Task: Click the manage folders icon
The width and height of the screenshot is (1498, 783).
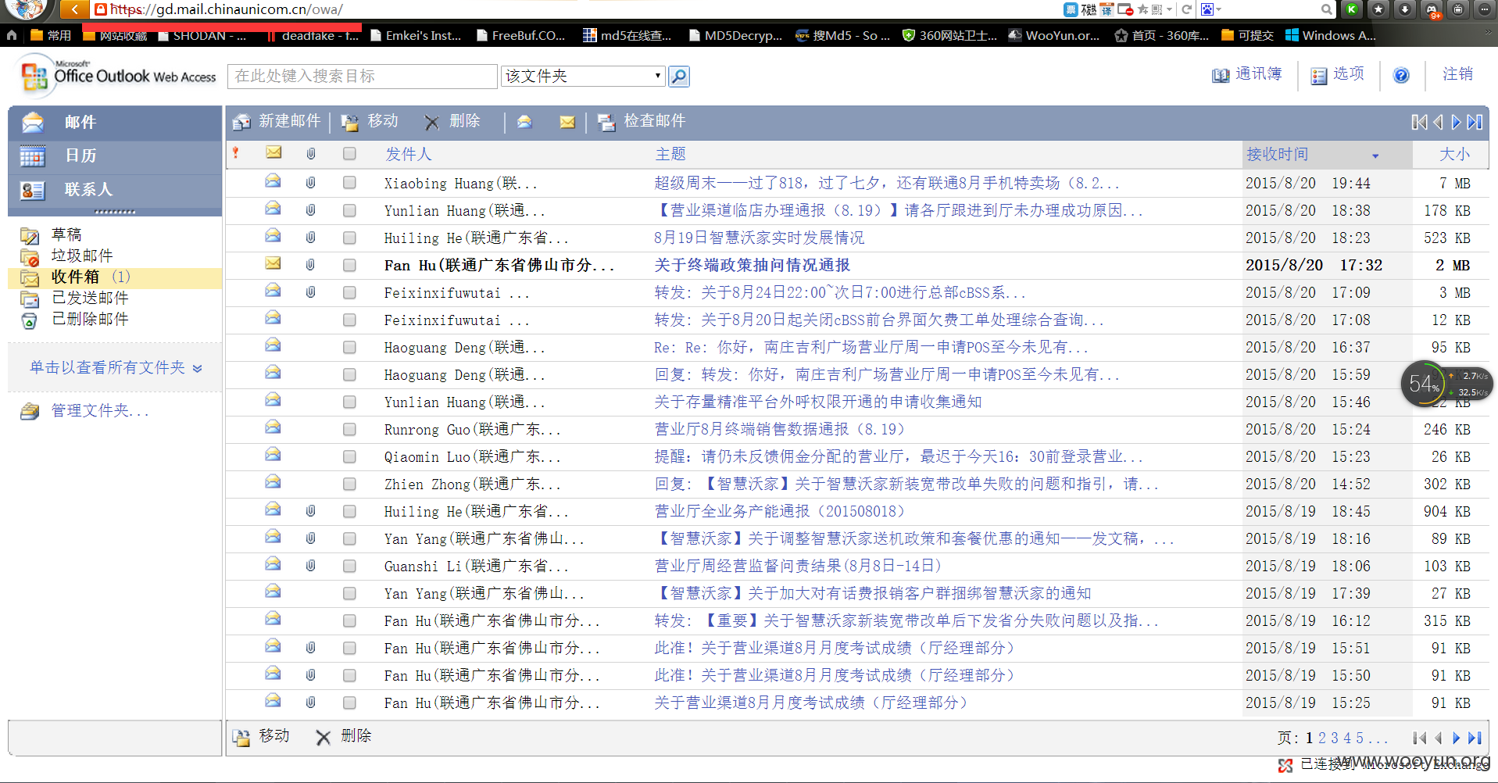Action: (x=30, y=411)
